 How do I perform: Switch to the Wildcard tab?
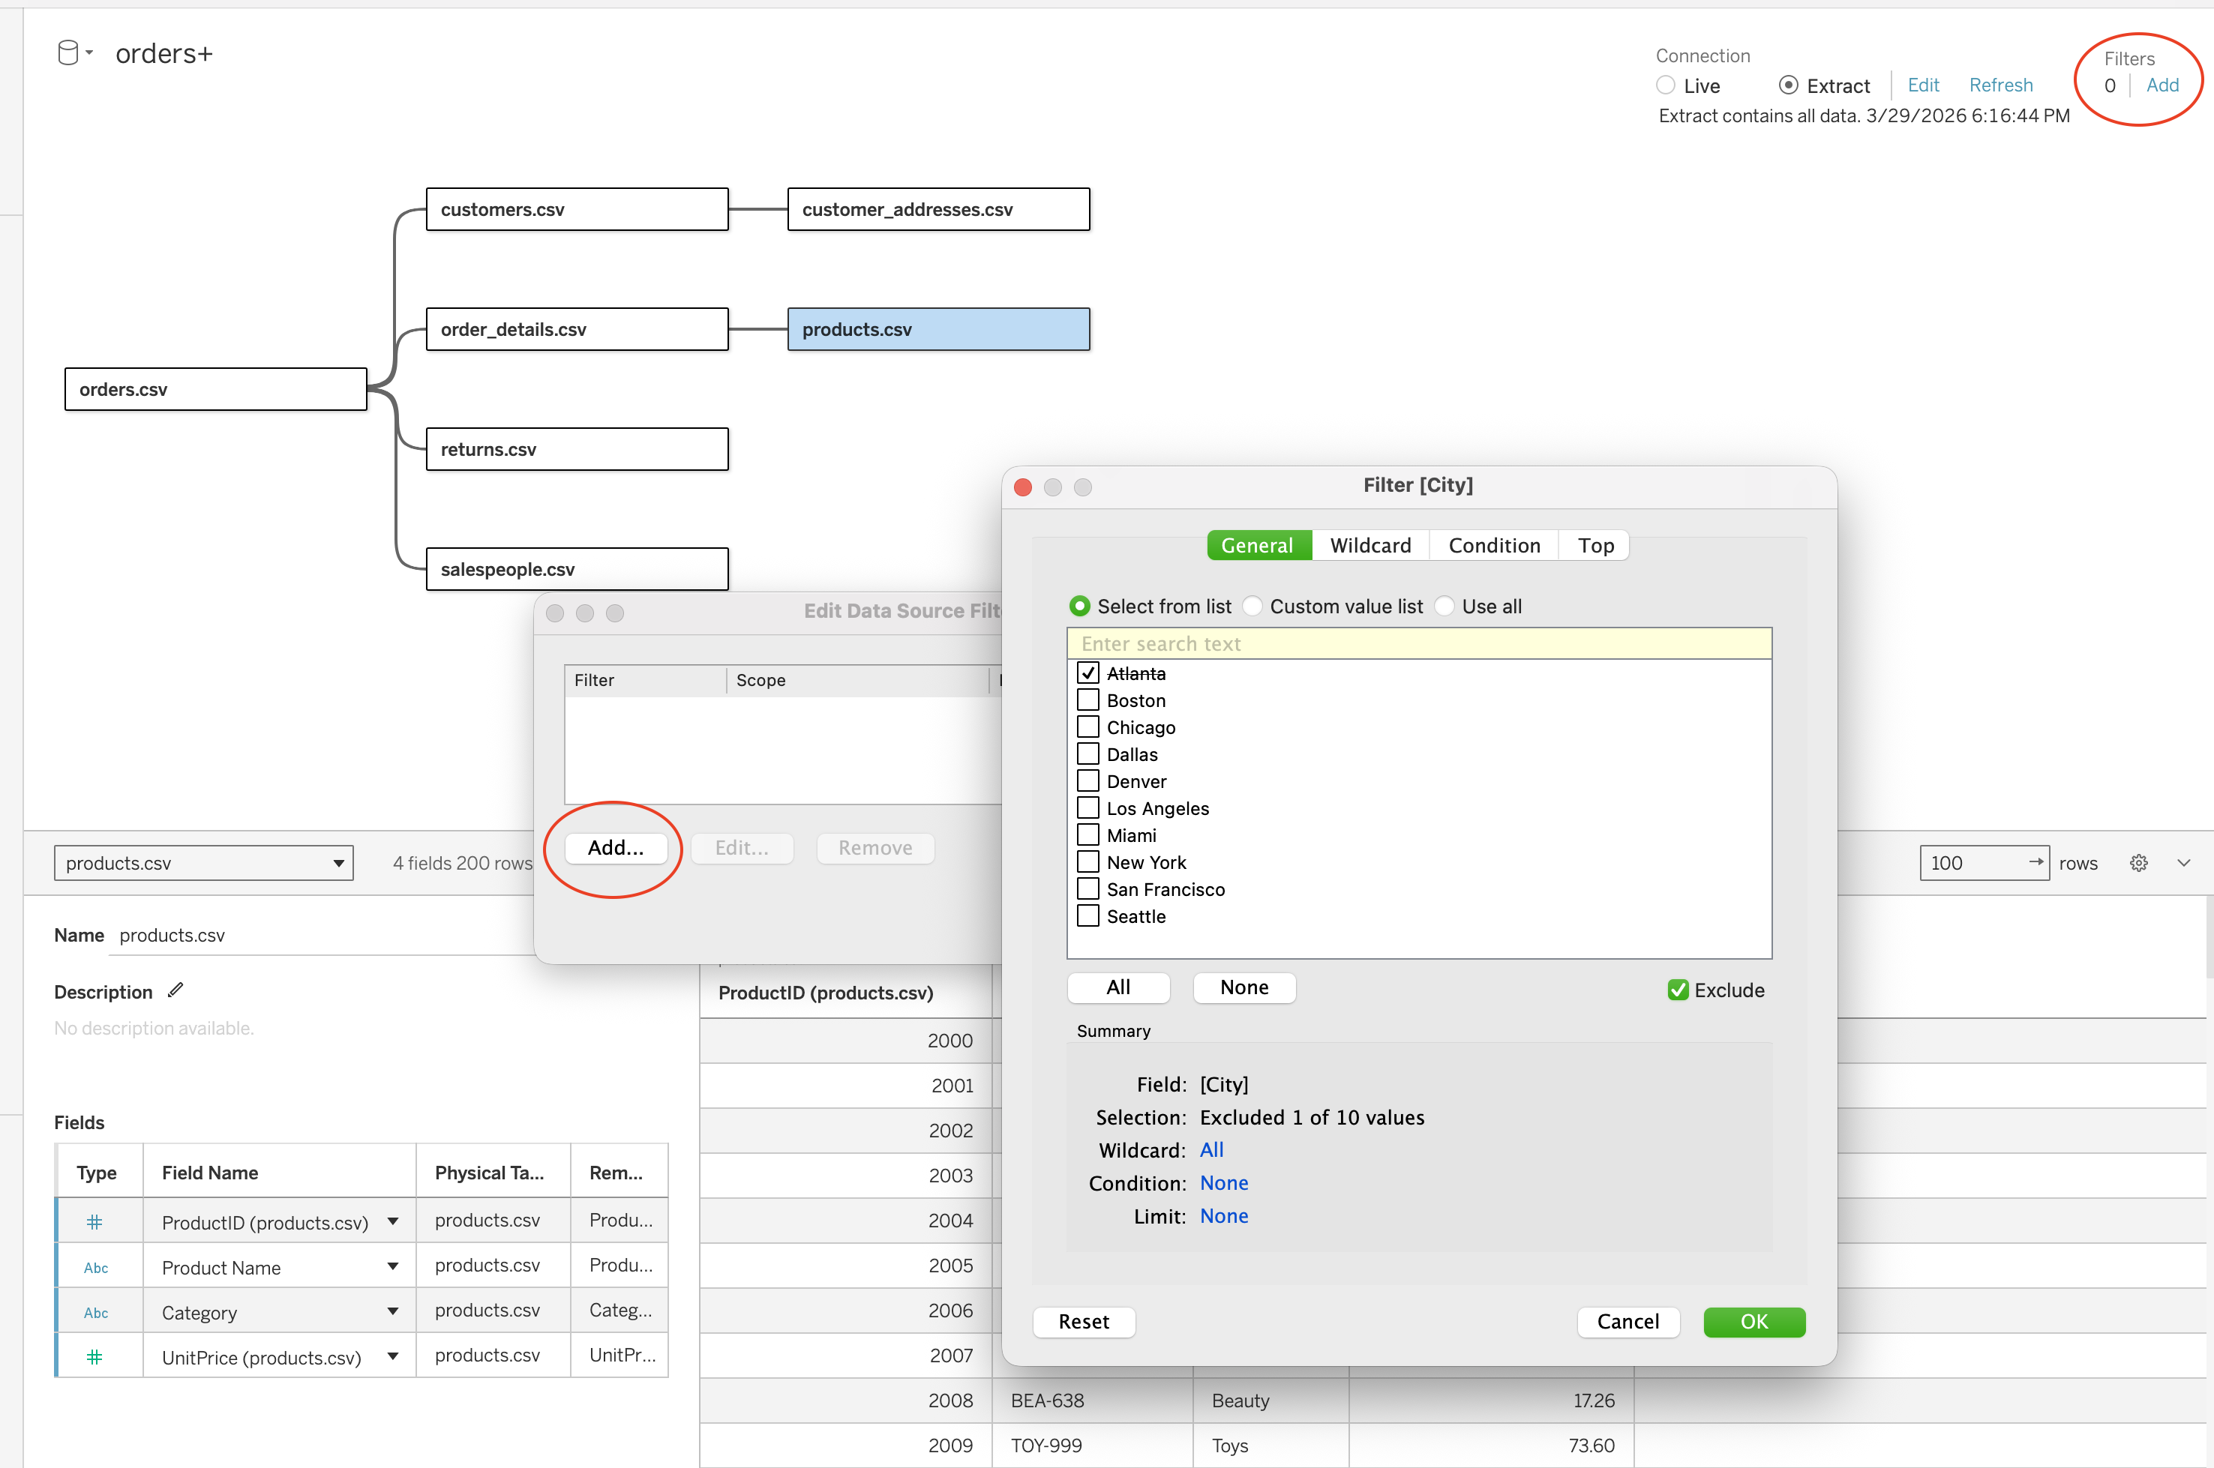1370,546
